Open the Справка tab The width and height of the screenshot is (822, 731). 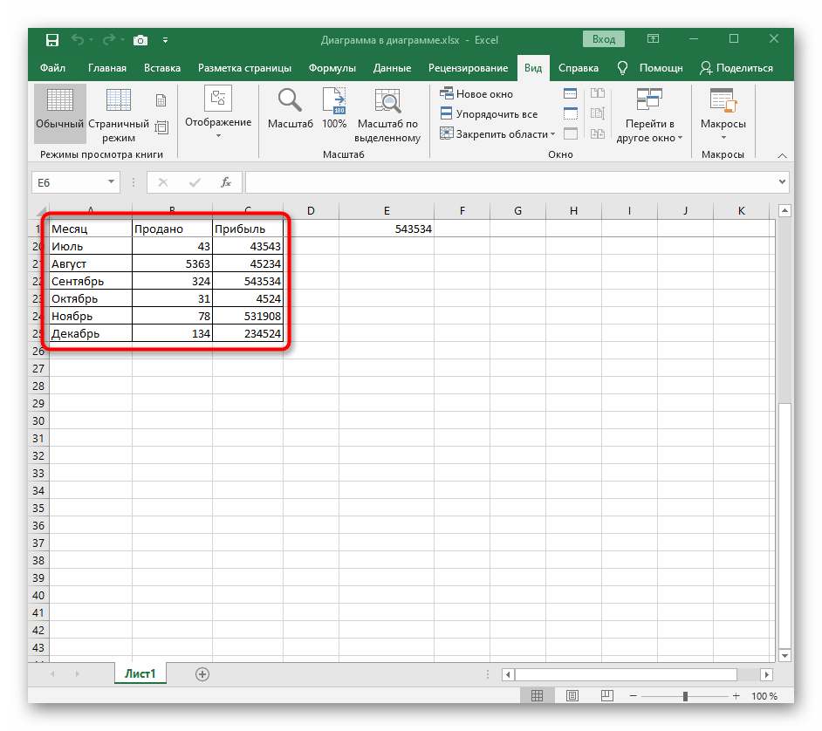click(x=578, y=68)
